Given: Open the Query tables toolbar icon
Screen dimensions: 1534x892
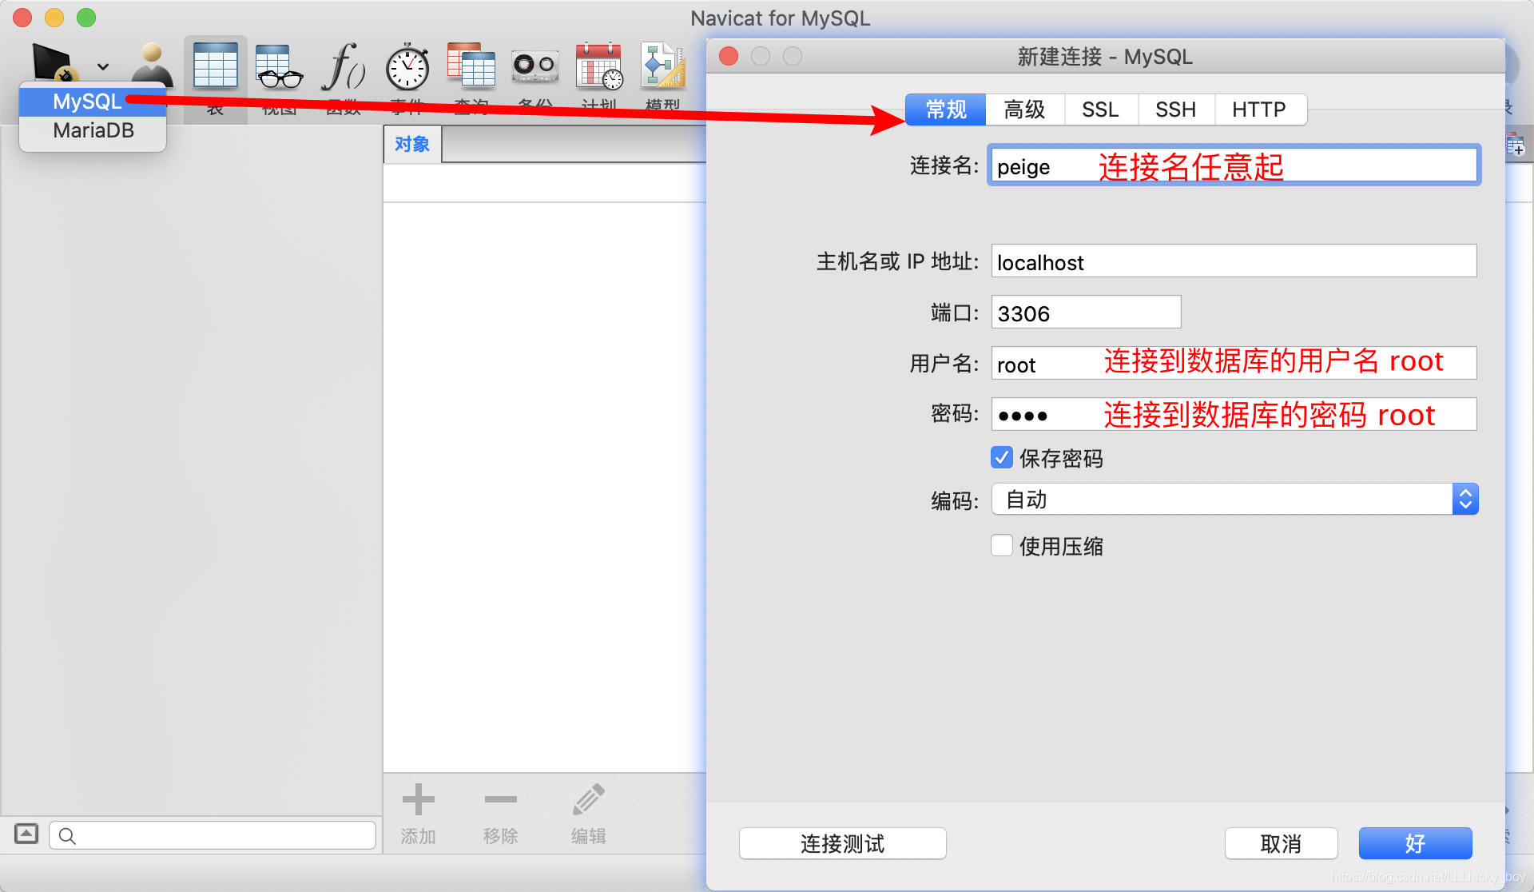Looking at the screenshot, I should [471, 66].
